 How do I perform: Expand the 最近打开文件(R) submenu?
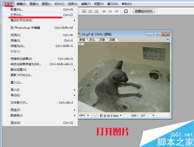[x=40, y=20]
